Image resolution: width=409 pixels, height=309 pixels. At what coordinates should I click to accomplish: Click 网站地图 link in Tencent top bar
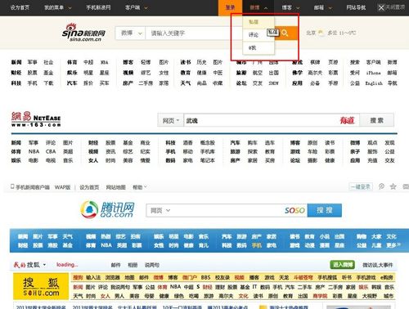(115, 187)
